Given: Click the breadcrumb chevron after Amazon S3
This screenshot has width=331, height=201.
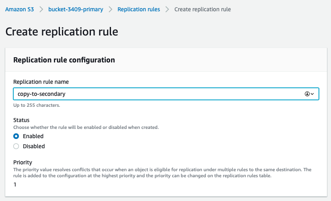Looking at the screenshot, I should coord(41,9).
